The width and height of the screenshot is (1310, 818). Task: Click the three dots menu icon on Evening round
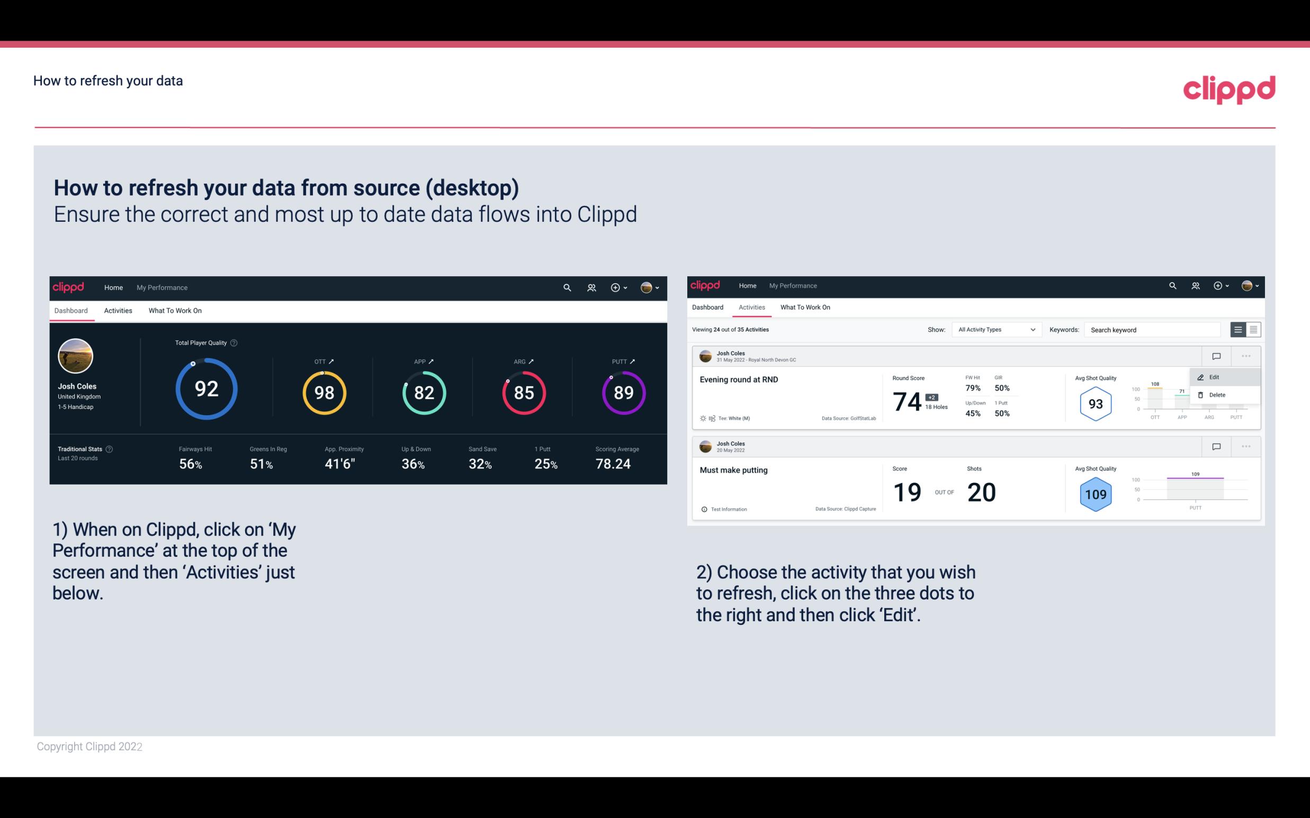(1246, 356)
